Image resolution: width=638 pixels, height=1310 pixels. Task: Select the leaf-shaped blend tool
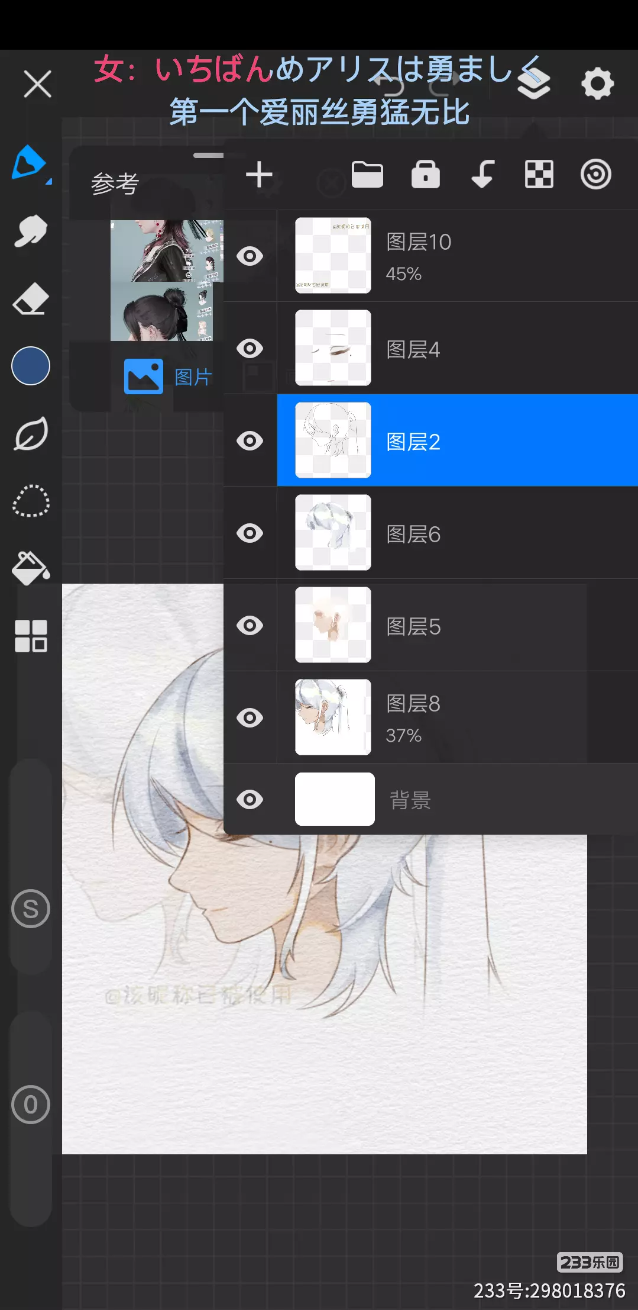[x=31, y=434]
